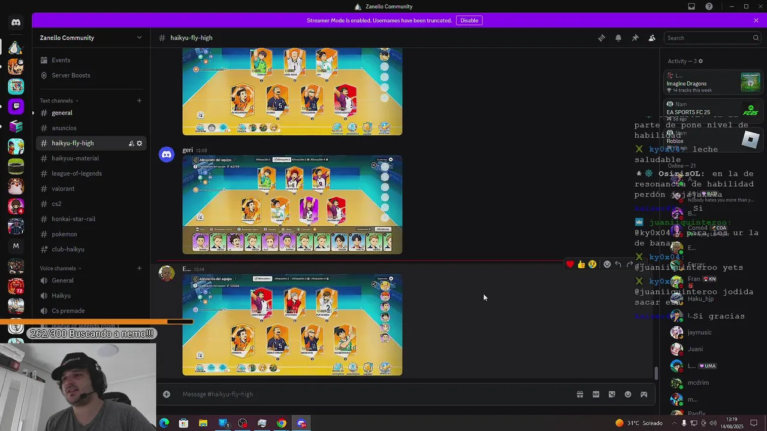Screen dimensions: 767x431
Task: Open club-haikyu channel
Action: tap(91, 249)
